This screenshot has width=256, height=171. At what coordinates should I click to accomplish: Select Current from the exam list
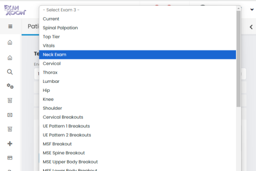pos(51,19)
